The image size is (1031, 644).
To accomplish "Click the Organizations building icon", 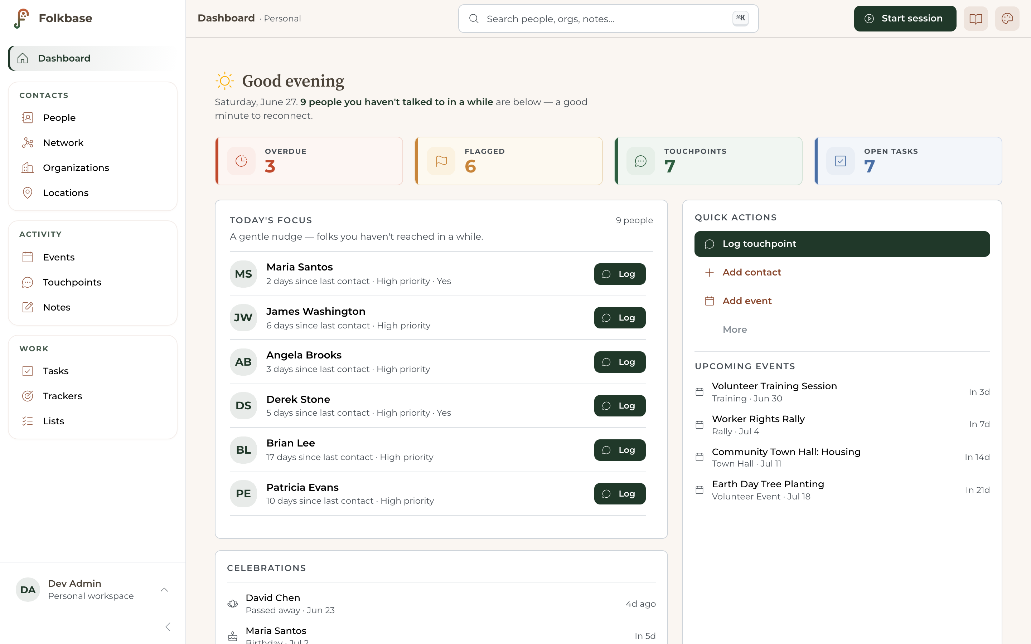I will [28, 168].
